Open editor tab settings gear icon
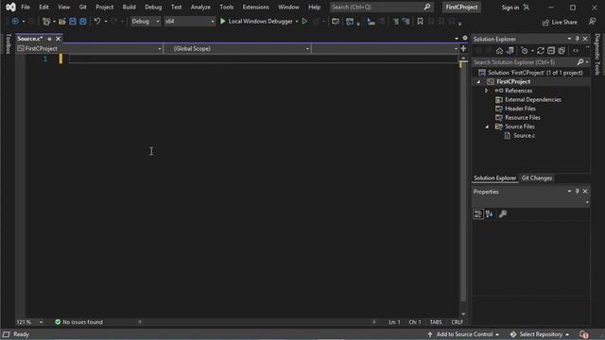 (465, 38)
